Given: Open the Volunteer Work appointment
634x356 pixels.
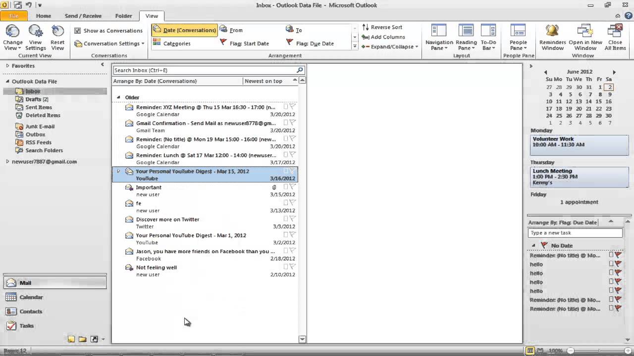Looking at the screenshot, I should tap(579, 145).
